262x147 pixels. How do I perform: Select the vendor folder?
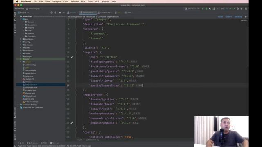(28, 62)
